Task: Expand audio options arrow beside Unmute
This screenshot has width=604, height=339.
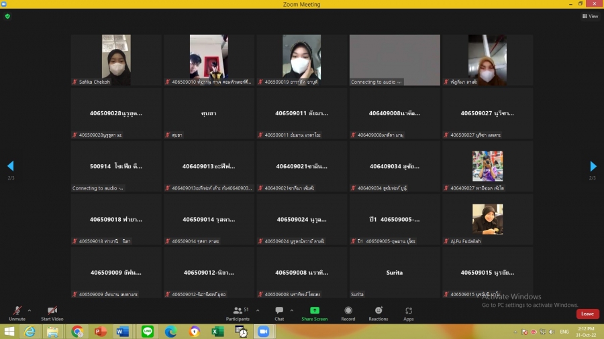Action: tap(30, 310)
